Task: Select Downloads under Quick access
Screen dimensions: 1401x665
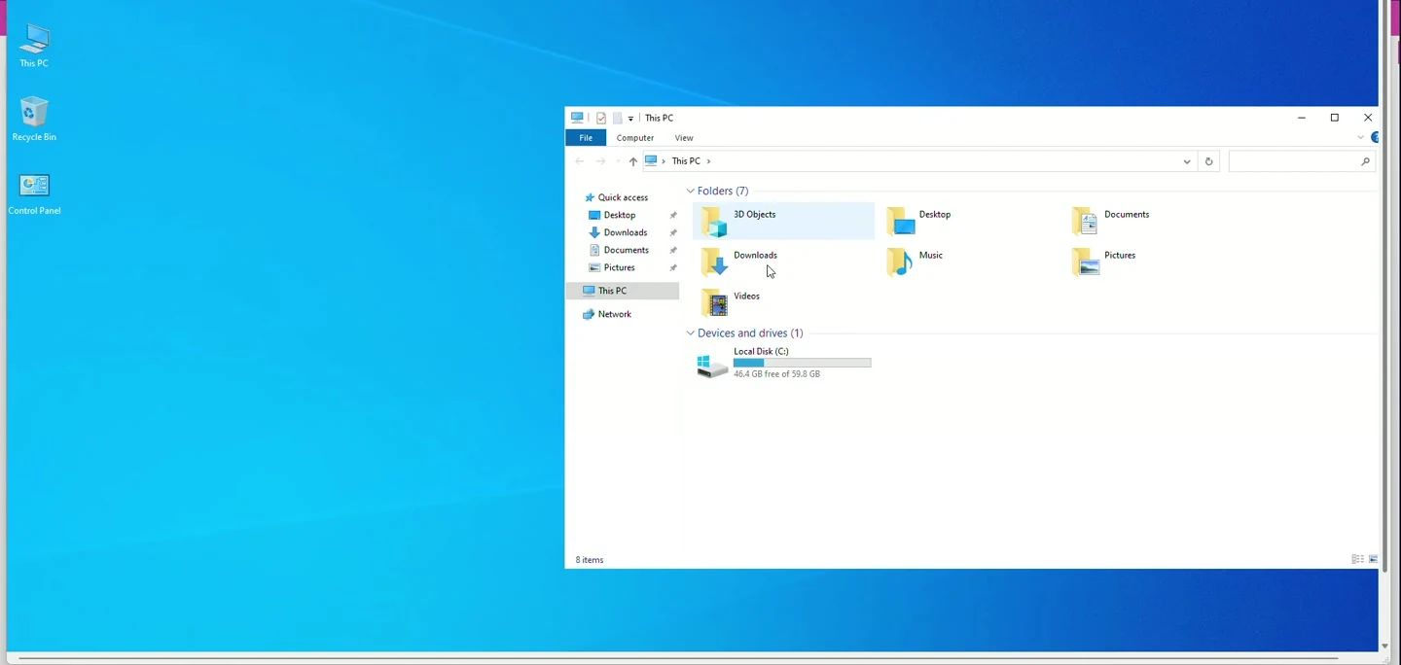Action: 626,232
